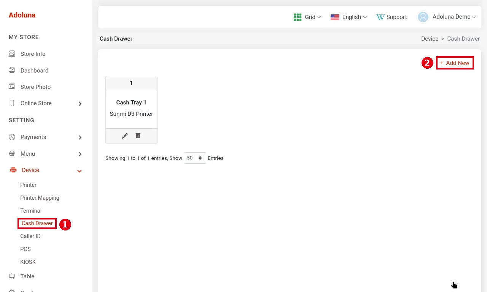Collapse the Device submenu chevron

(x=80, y=171)
